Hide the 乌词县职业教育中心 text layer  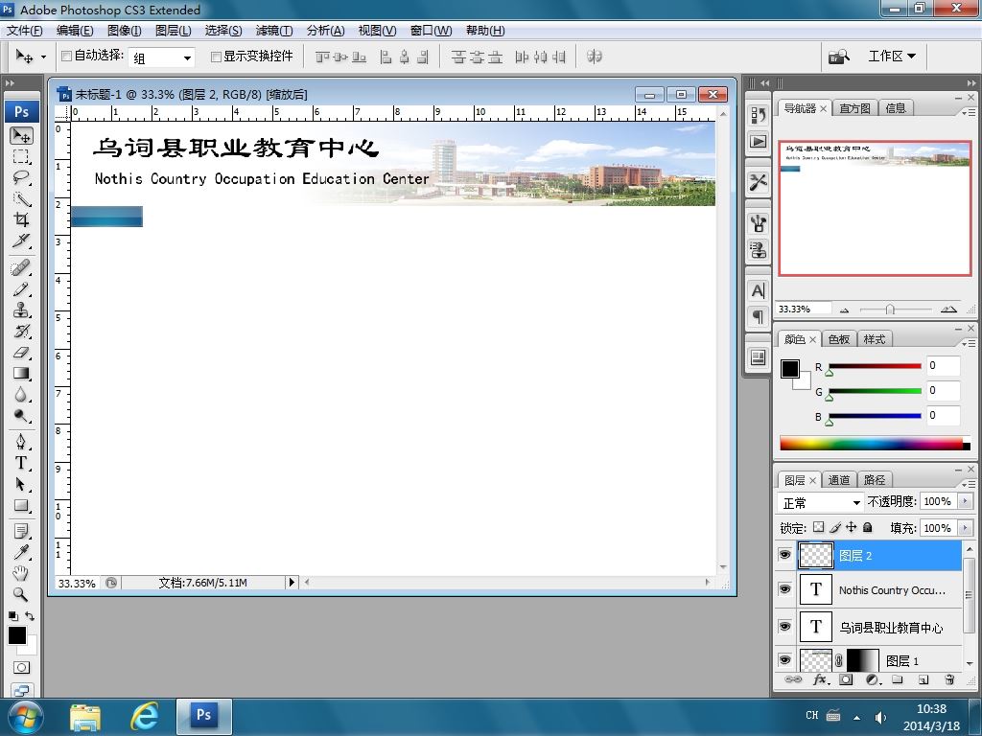(784, 627)
